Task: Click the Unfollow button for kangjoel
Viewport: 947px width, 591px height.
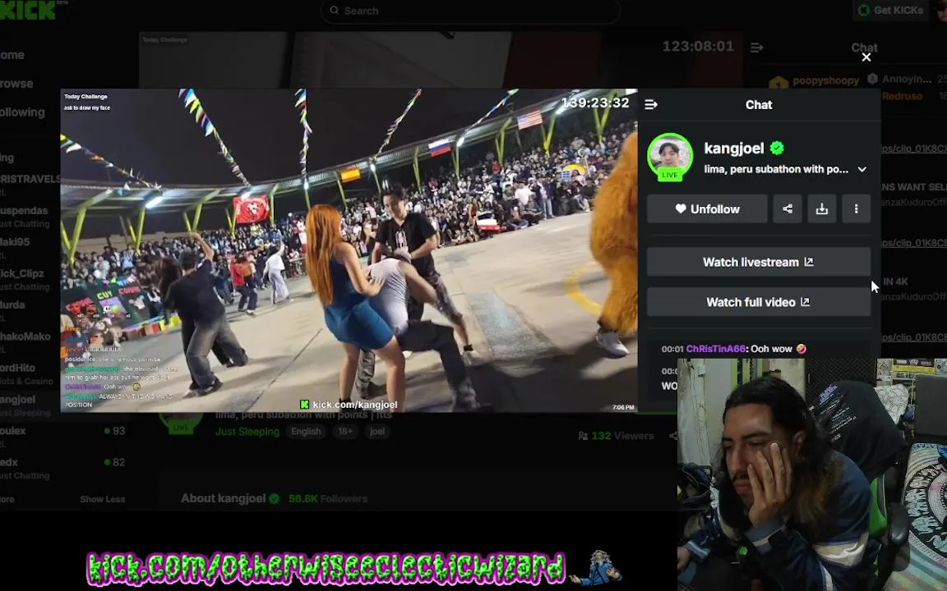Action: coord(707,208)
